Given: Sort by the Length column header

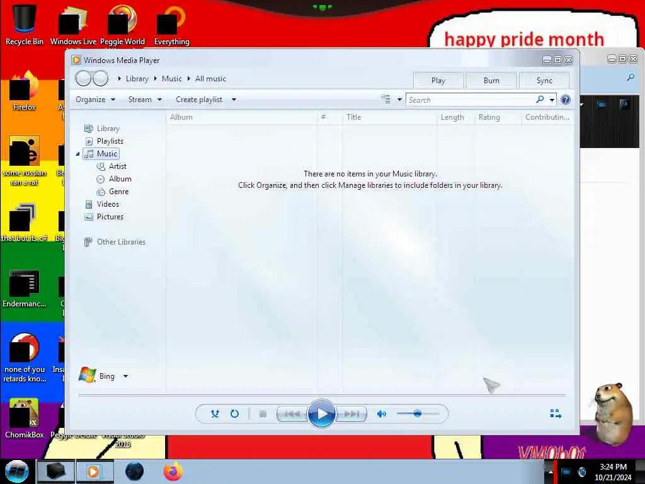Looking at the screenshot, I should [456, 117].
